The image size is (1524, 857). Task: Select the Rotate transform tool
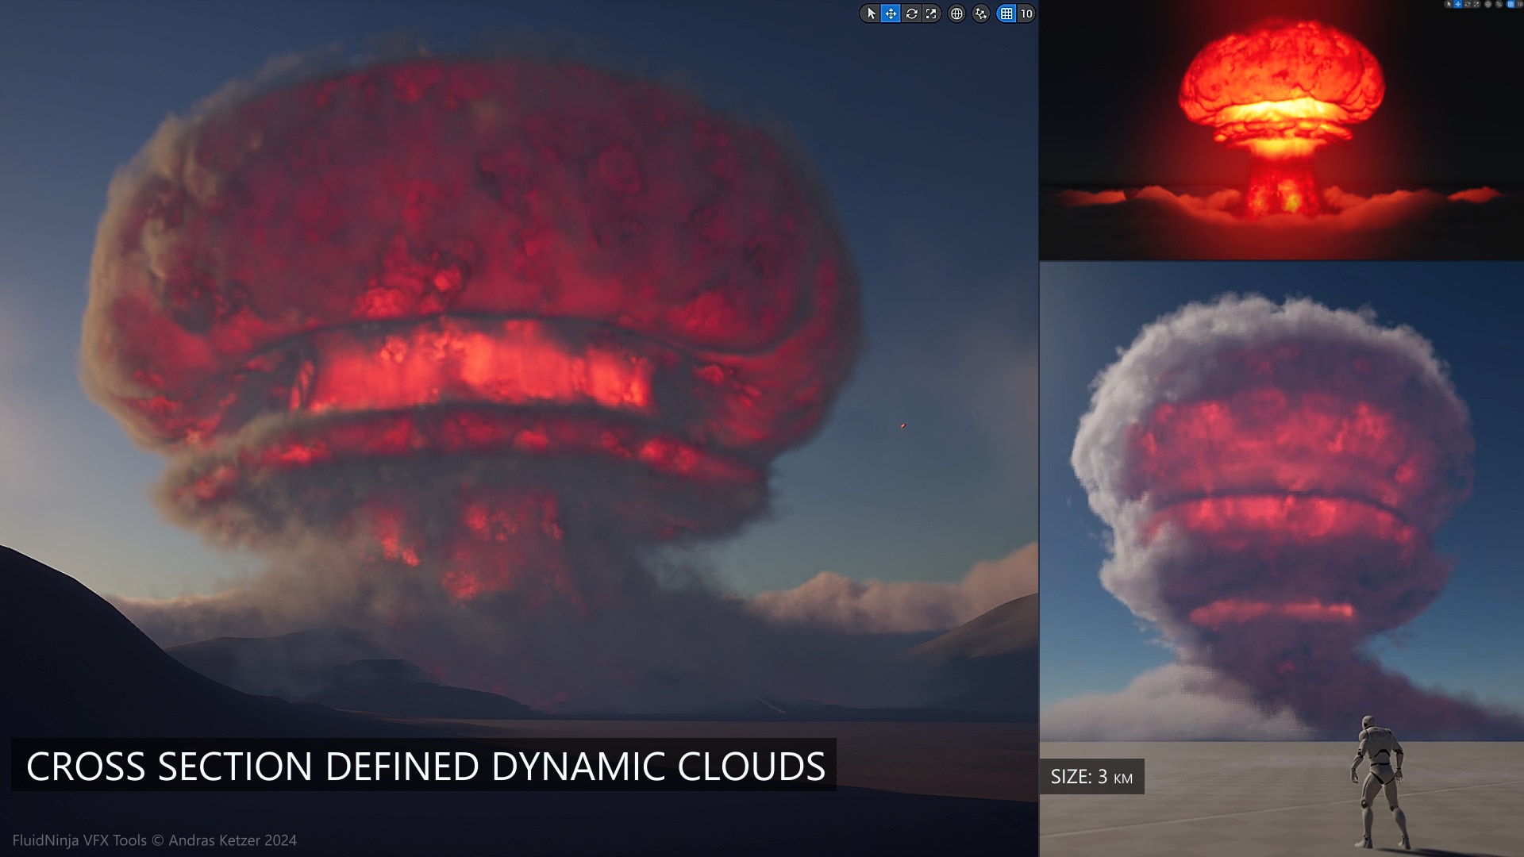[x=910, y=13]
